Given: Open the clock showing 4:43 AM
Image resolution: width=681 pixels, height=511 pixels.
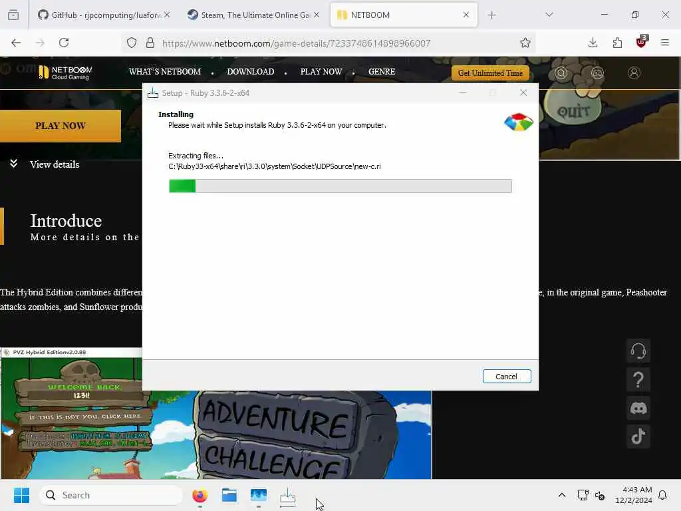Looking at the screenshot, I should pos(634,495).
